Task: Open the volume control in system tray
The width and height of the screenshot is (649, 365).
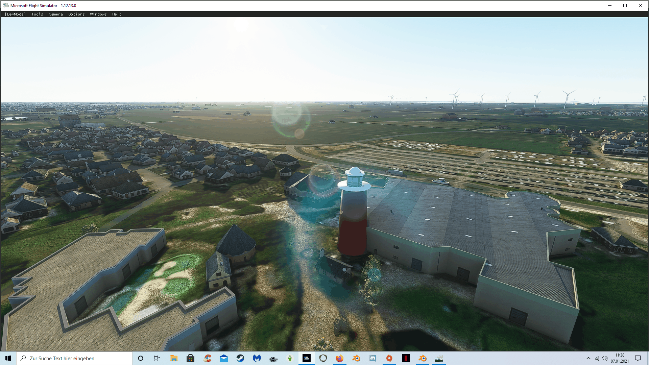Action: pyautogui.click(x=605, y=358)
